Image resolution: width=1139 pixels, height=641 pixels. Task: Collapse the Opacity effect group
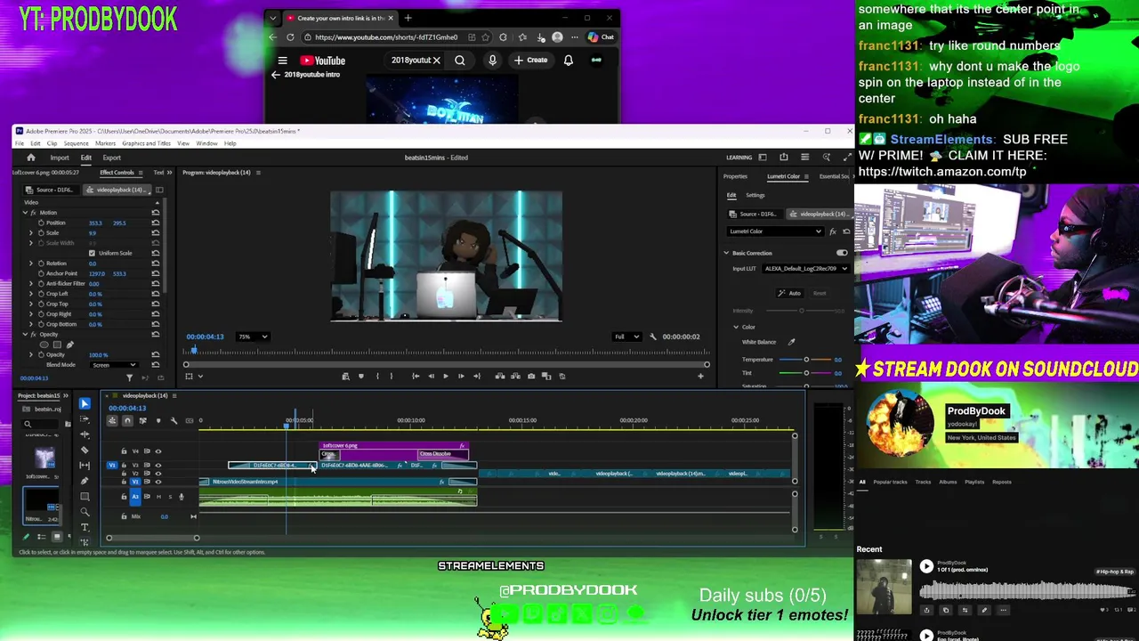pyautogui.click(x=25, y=335)
